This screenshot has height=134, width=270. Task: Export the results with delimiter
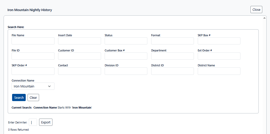46,122
